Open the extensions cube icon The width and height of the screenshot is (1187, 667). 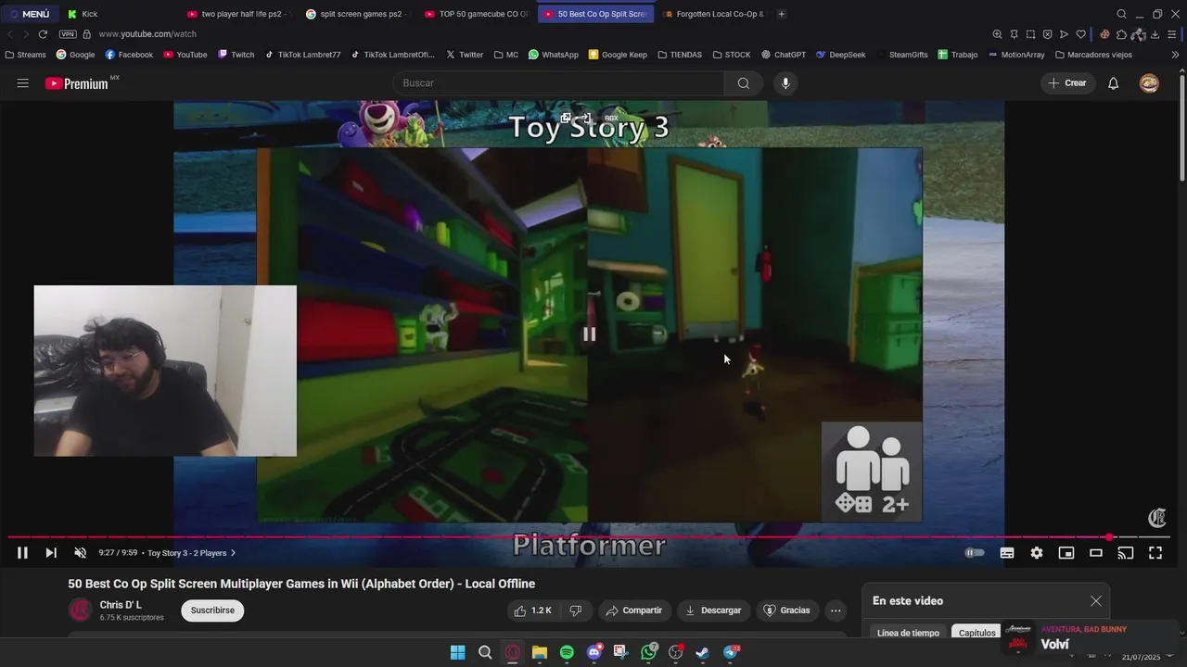pyautogui.click(x=1121, y=34)
